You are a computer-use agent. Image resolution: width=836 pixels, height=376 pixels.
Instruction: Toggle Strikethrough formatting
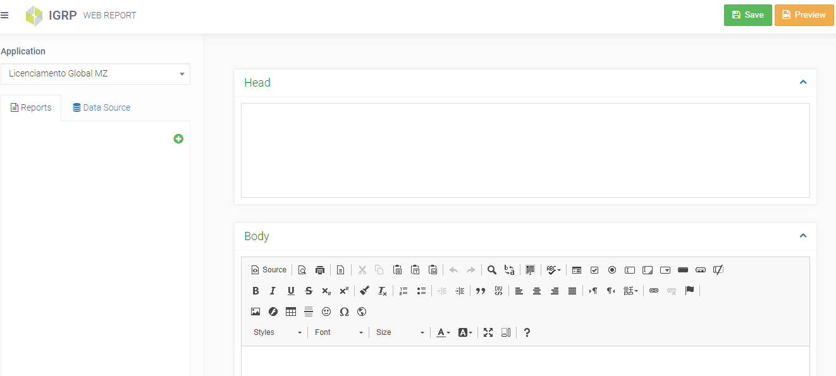pos(309,291)
